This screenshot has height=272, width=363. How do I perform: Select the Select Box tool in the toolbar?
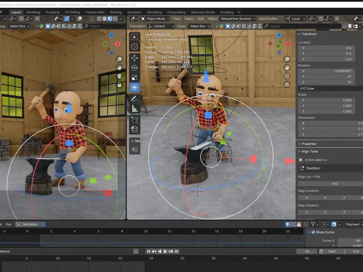pyautogui.click(x=134, y=37)
